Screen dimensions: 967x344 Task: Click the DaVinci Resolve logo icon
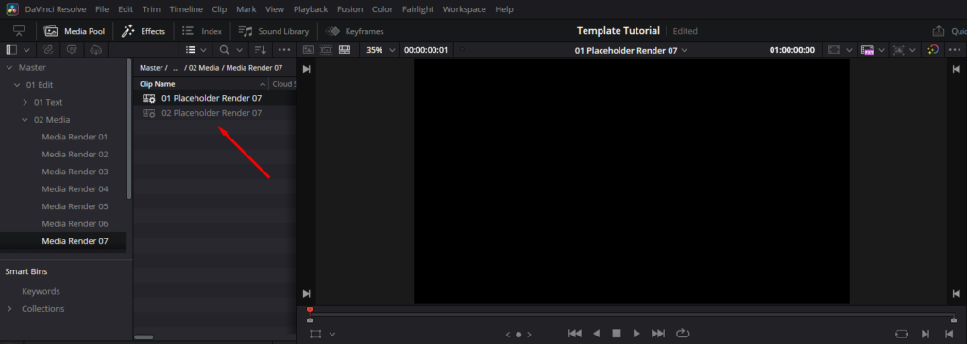[11, 9]
